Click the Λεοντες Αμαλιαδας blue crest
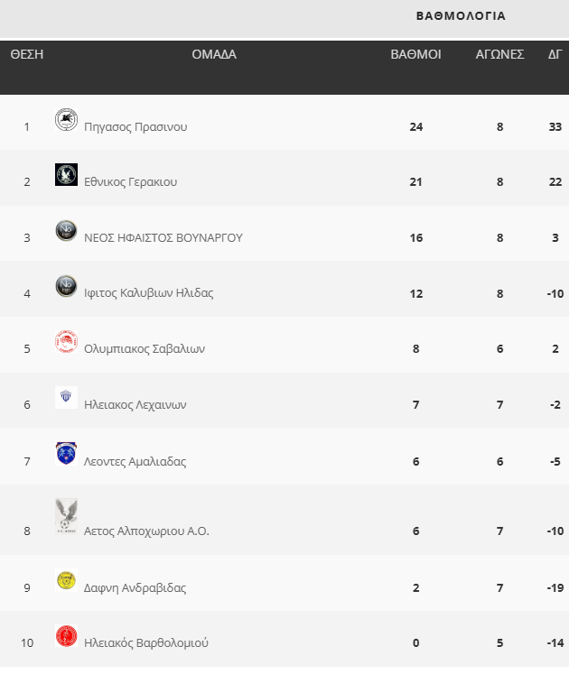 pyautogui.click(x=66, y=454)
